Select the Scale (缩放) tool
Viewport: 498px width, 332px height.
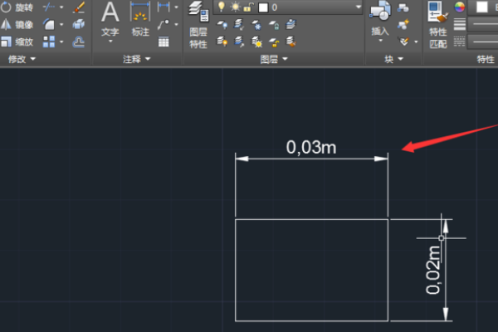pos(17,41)
